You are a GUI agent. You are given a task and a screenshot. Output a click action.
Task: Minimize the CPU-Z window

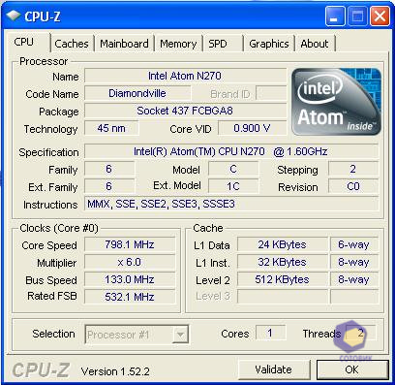tap(335, 16)
